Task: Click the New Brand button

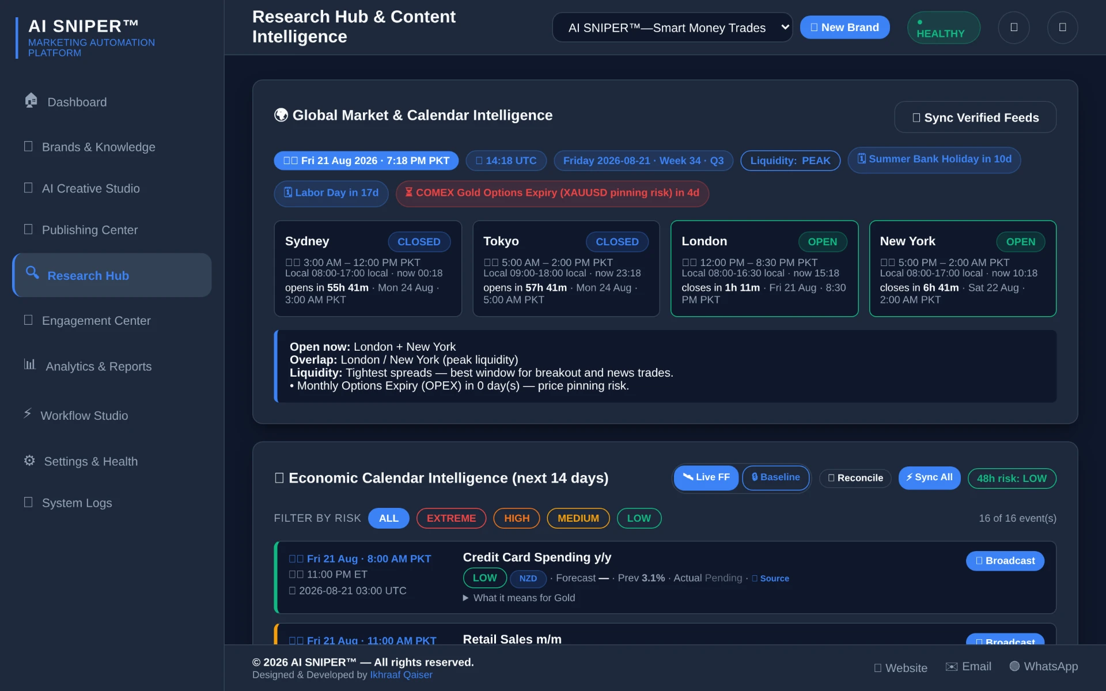Action: pyautogui.click(x=844, y=27)
